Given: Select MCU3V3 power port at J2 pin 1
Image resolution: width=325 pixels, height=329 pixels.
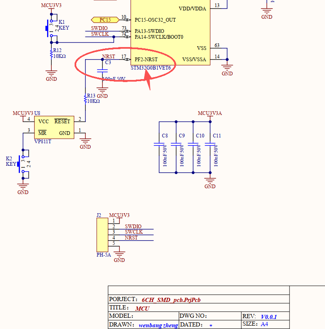Looking at the screenshot, I should (119, 215).
